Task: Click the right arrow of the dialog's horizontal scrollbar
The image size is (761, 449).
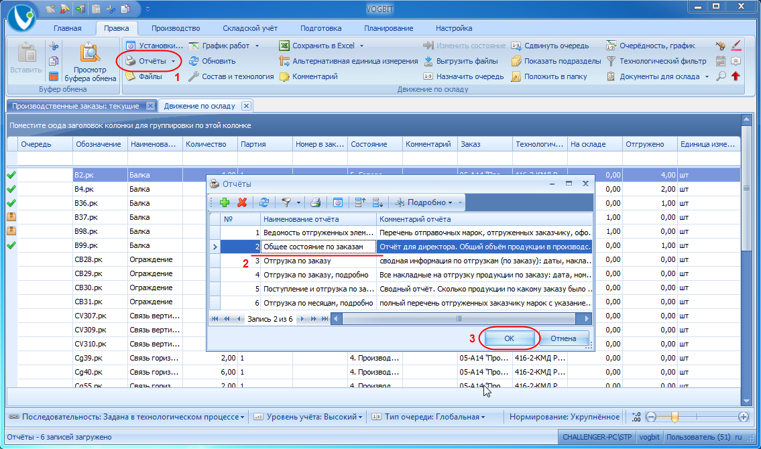Action: [x=586, y=318]
